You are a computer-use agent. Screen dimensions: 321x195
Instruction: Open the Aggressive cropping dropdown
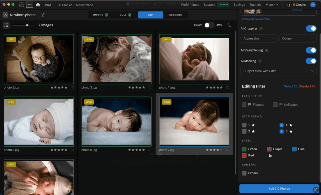tap(259, 38)
